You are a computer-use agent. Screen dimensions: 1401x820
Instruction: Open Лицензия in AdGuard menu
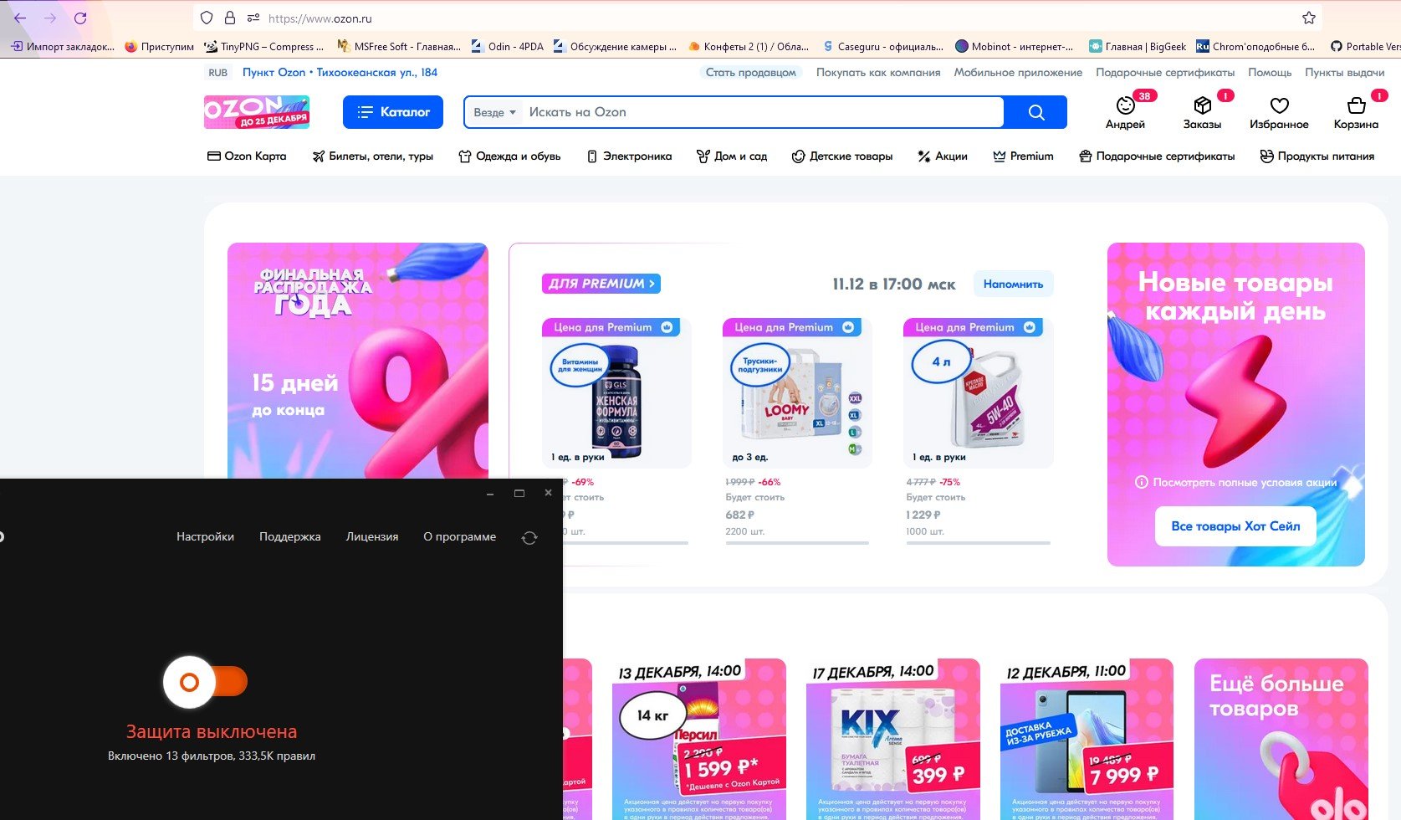(372, 537)
